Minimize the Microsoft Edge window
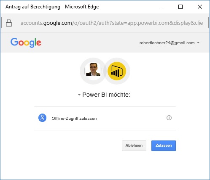Viewport: 210px width, 180px height. tap(161, 7)
